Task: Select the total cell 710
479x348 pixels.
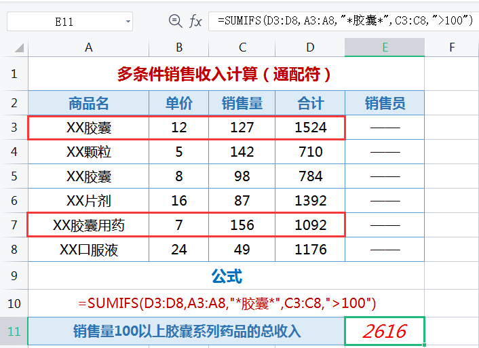Action: 310,152
